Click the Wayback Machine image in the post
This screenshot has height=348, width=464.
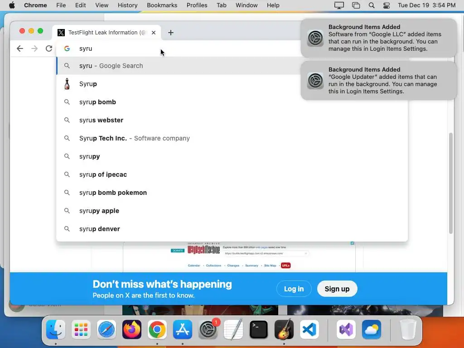(239, 257)
